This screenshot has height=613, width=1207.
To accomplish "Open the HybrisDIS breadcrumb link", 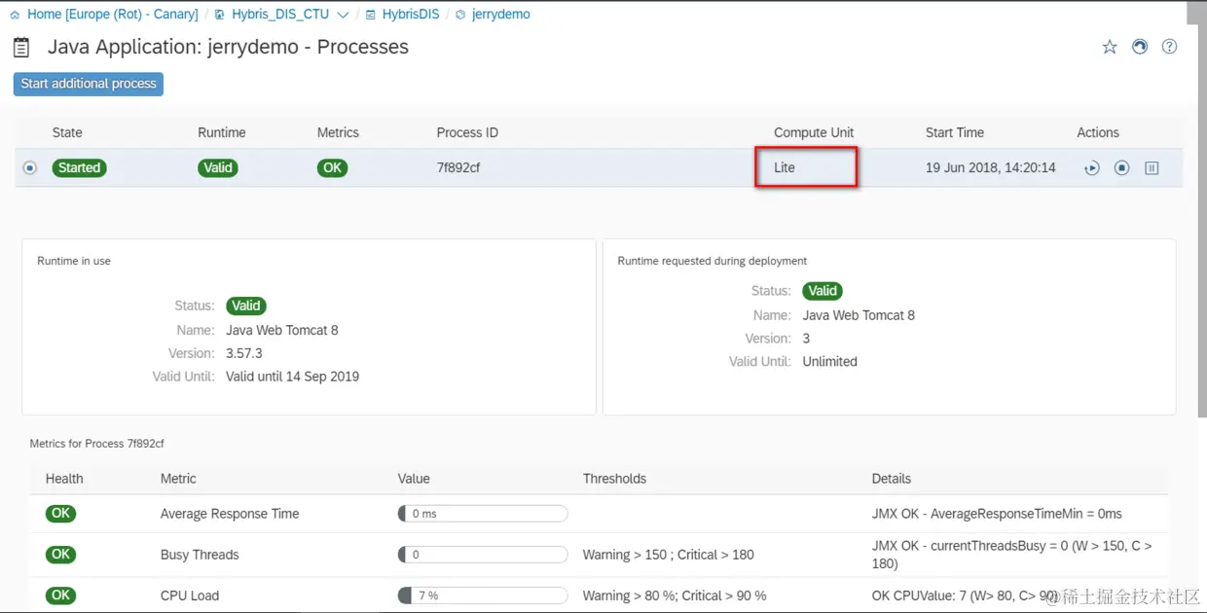I will 410,15.
